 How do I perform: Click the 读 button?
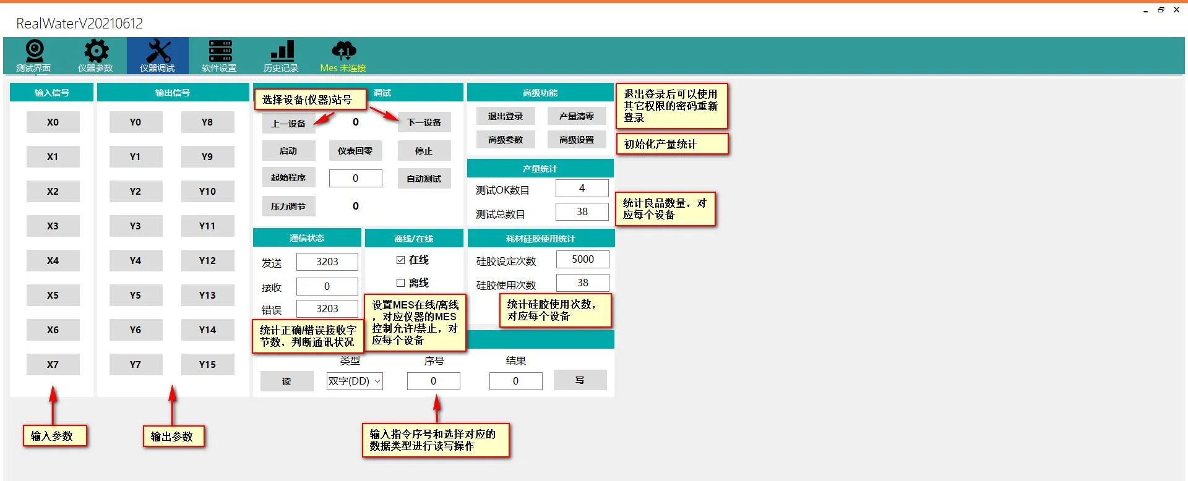(286, 381)
